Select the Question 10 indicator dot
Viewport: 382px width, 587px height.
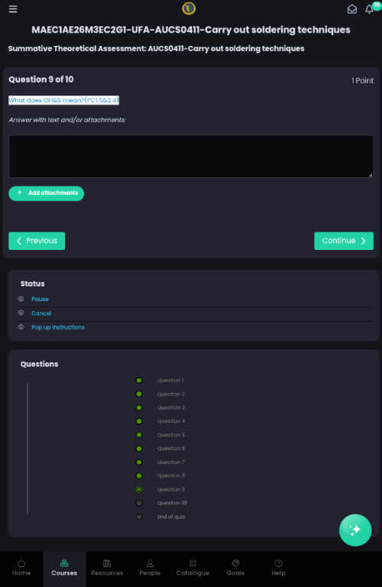pyautogui.click(x=139, y=503)
